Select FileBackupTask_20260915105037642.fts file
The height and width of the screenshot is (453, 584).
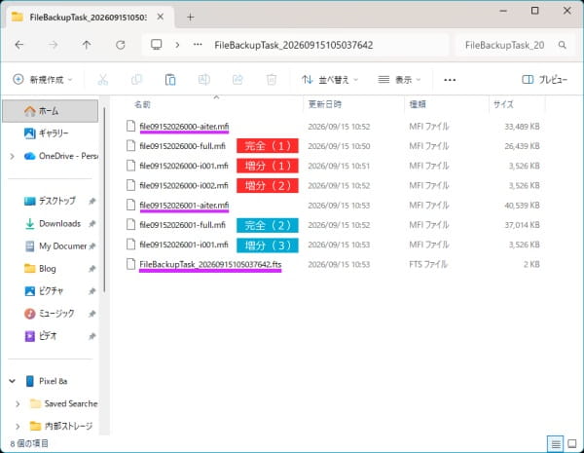(210, 264)
